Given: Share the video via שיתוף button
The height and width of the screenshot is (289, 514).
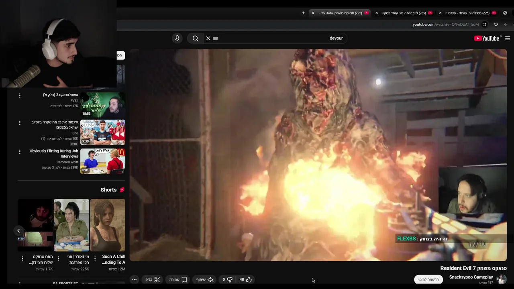Looking at the screenshot, I should point(205,279).
